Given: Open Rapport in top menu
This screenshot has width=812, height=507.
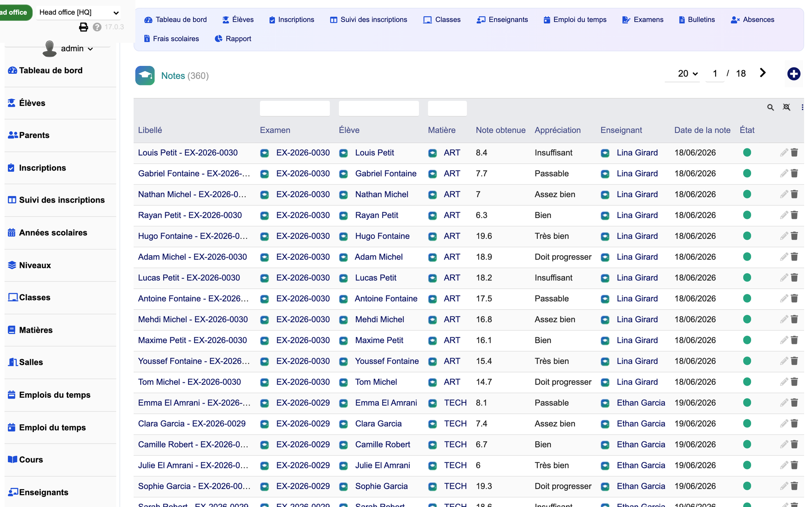Looking at the screenshot, I should [233, 39].
